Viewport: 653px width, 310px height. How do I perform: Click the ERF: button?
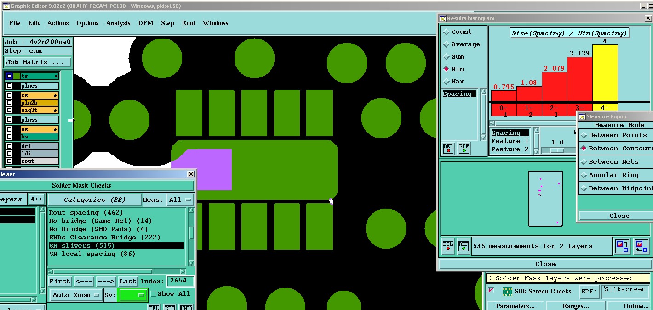[x=589, y=292]
